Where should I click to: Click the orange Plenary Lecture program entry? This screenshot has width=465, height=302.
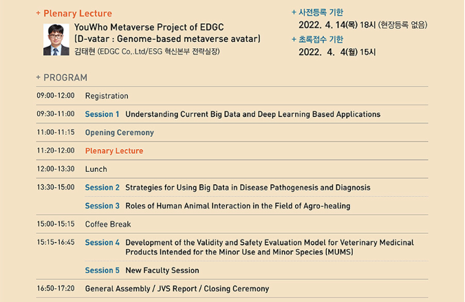tap(114, 151)
